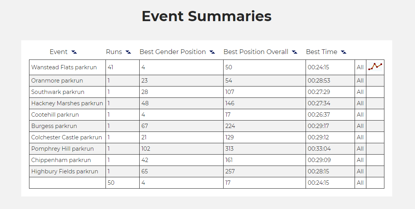Click Burgess parkrun event name
Screen dimensions: 415x209
coord(54,126)
